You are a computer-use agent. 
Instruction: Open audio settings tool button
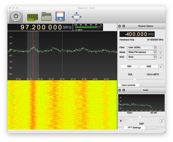pos(162,121)
